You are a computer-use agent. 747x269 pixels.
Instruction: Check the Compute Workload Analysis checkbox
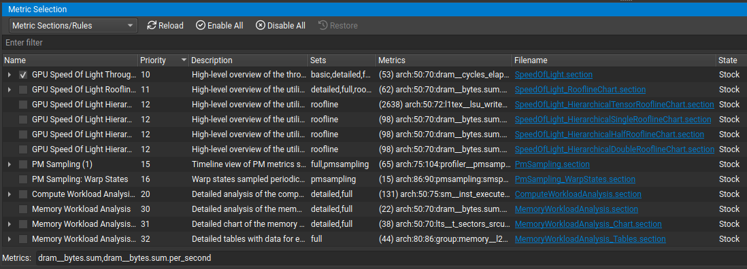point(23,194)
